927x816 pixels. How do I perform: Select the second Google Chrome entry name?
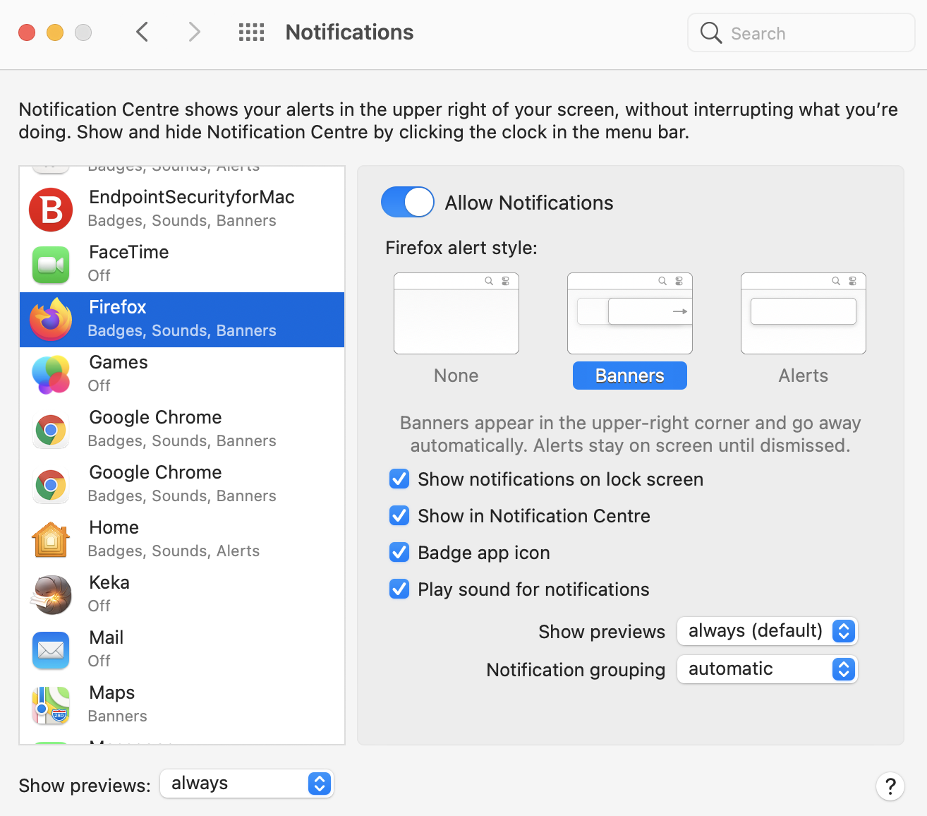tap(155, 472)
